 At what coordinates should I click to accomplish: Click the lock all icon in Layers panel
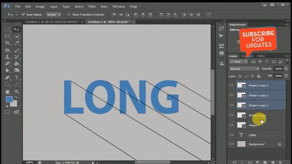point(259,76)
